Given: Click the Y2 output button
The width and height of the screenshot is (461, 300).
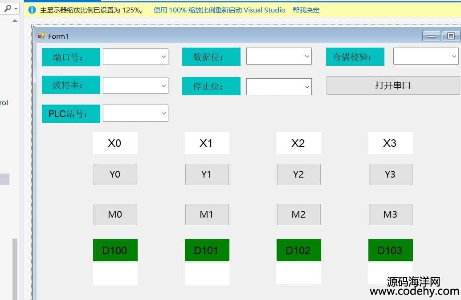Looking at the screenshot, I should (x=299, y=174).
